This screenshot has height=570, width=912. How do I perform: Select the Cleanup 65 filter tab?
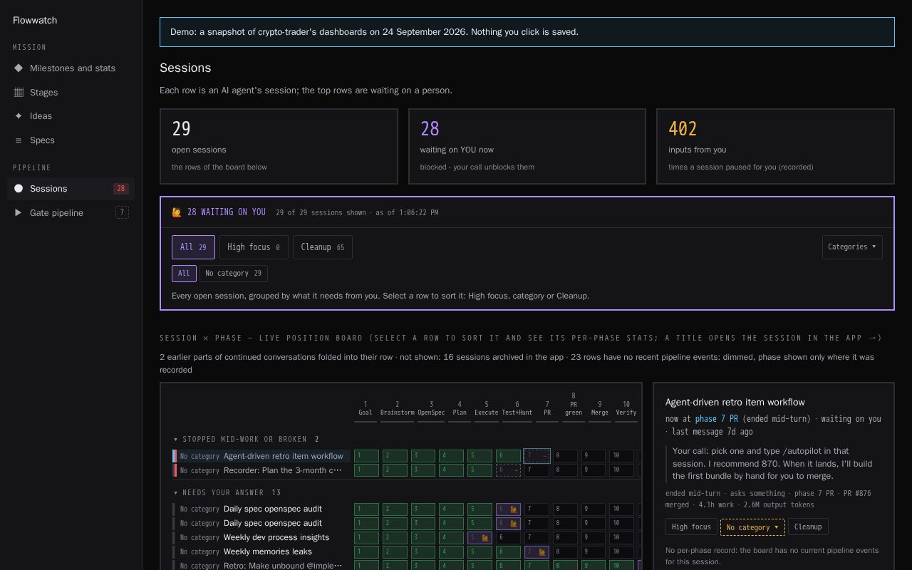pos(323,247)
